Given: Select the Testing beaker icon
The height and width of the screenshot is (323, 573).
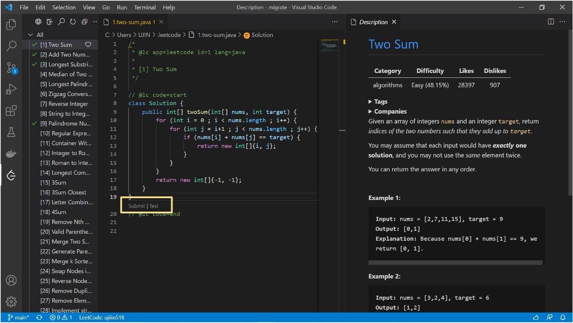Looking at the screenshot, I should point(11,132).
